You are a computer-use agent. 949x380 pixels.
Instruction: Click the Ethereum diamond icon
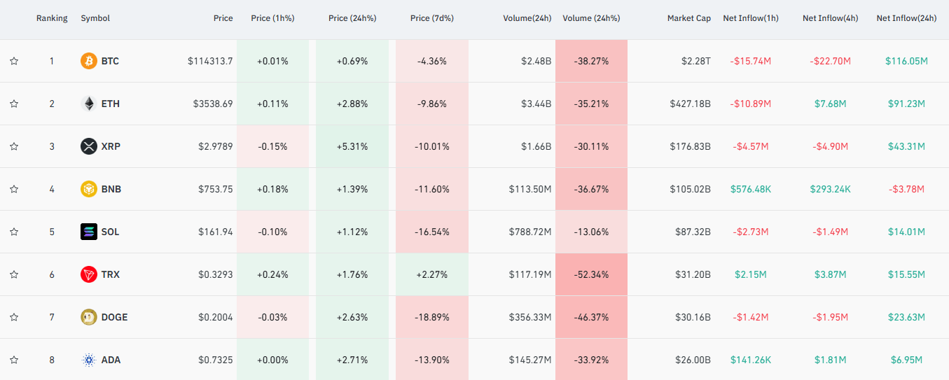coord(89,104)
